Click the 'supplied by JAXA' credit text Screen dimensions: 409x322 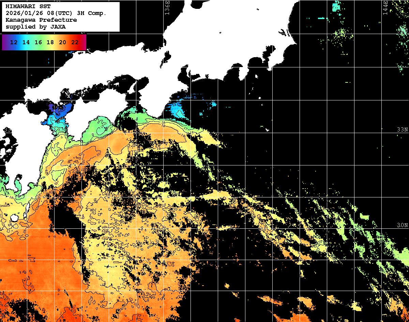(36, 27)
